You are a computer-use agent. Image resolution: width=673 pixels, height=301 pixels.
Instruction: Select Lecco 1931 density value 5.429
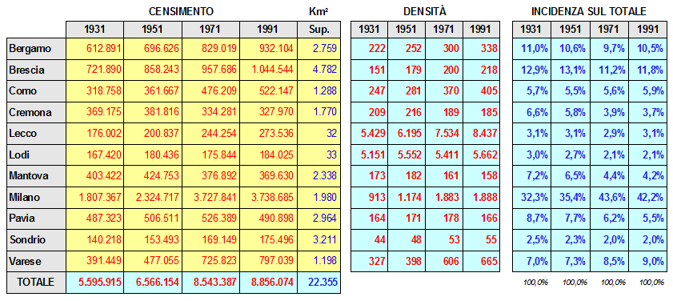pos(370,134)
